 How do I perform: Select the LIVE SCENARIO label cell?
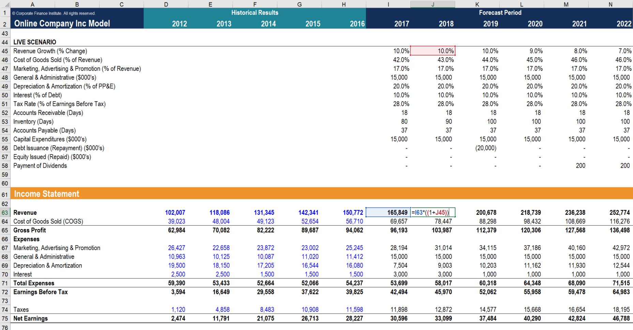[x=34, y=42]
